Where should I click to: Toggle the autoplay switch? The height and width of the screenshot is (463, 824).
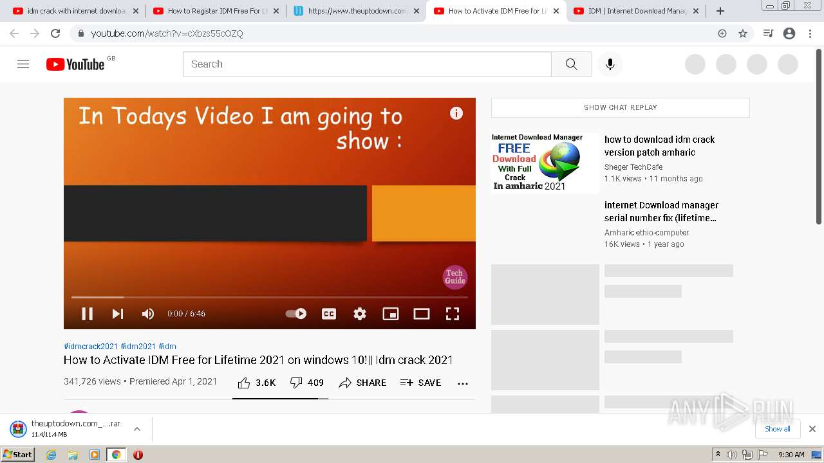point(296,314)
